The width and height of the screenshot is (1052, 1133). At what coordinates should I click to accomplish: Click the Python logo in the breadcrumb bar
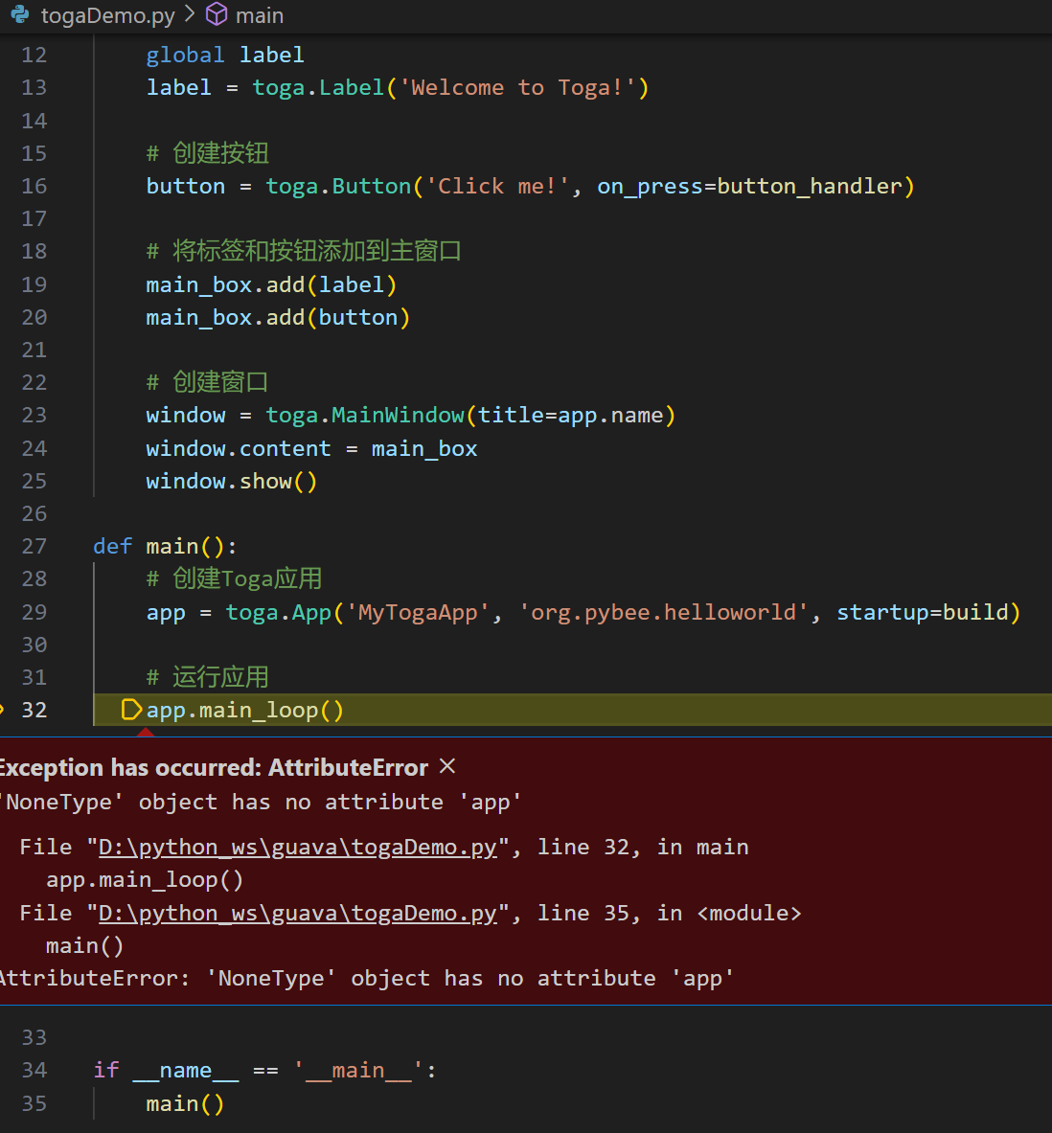pyautogui.click(x=21, y=14)
